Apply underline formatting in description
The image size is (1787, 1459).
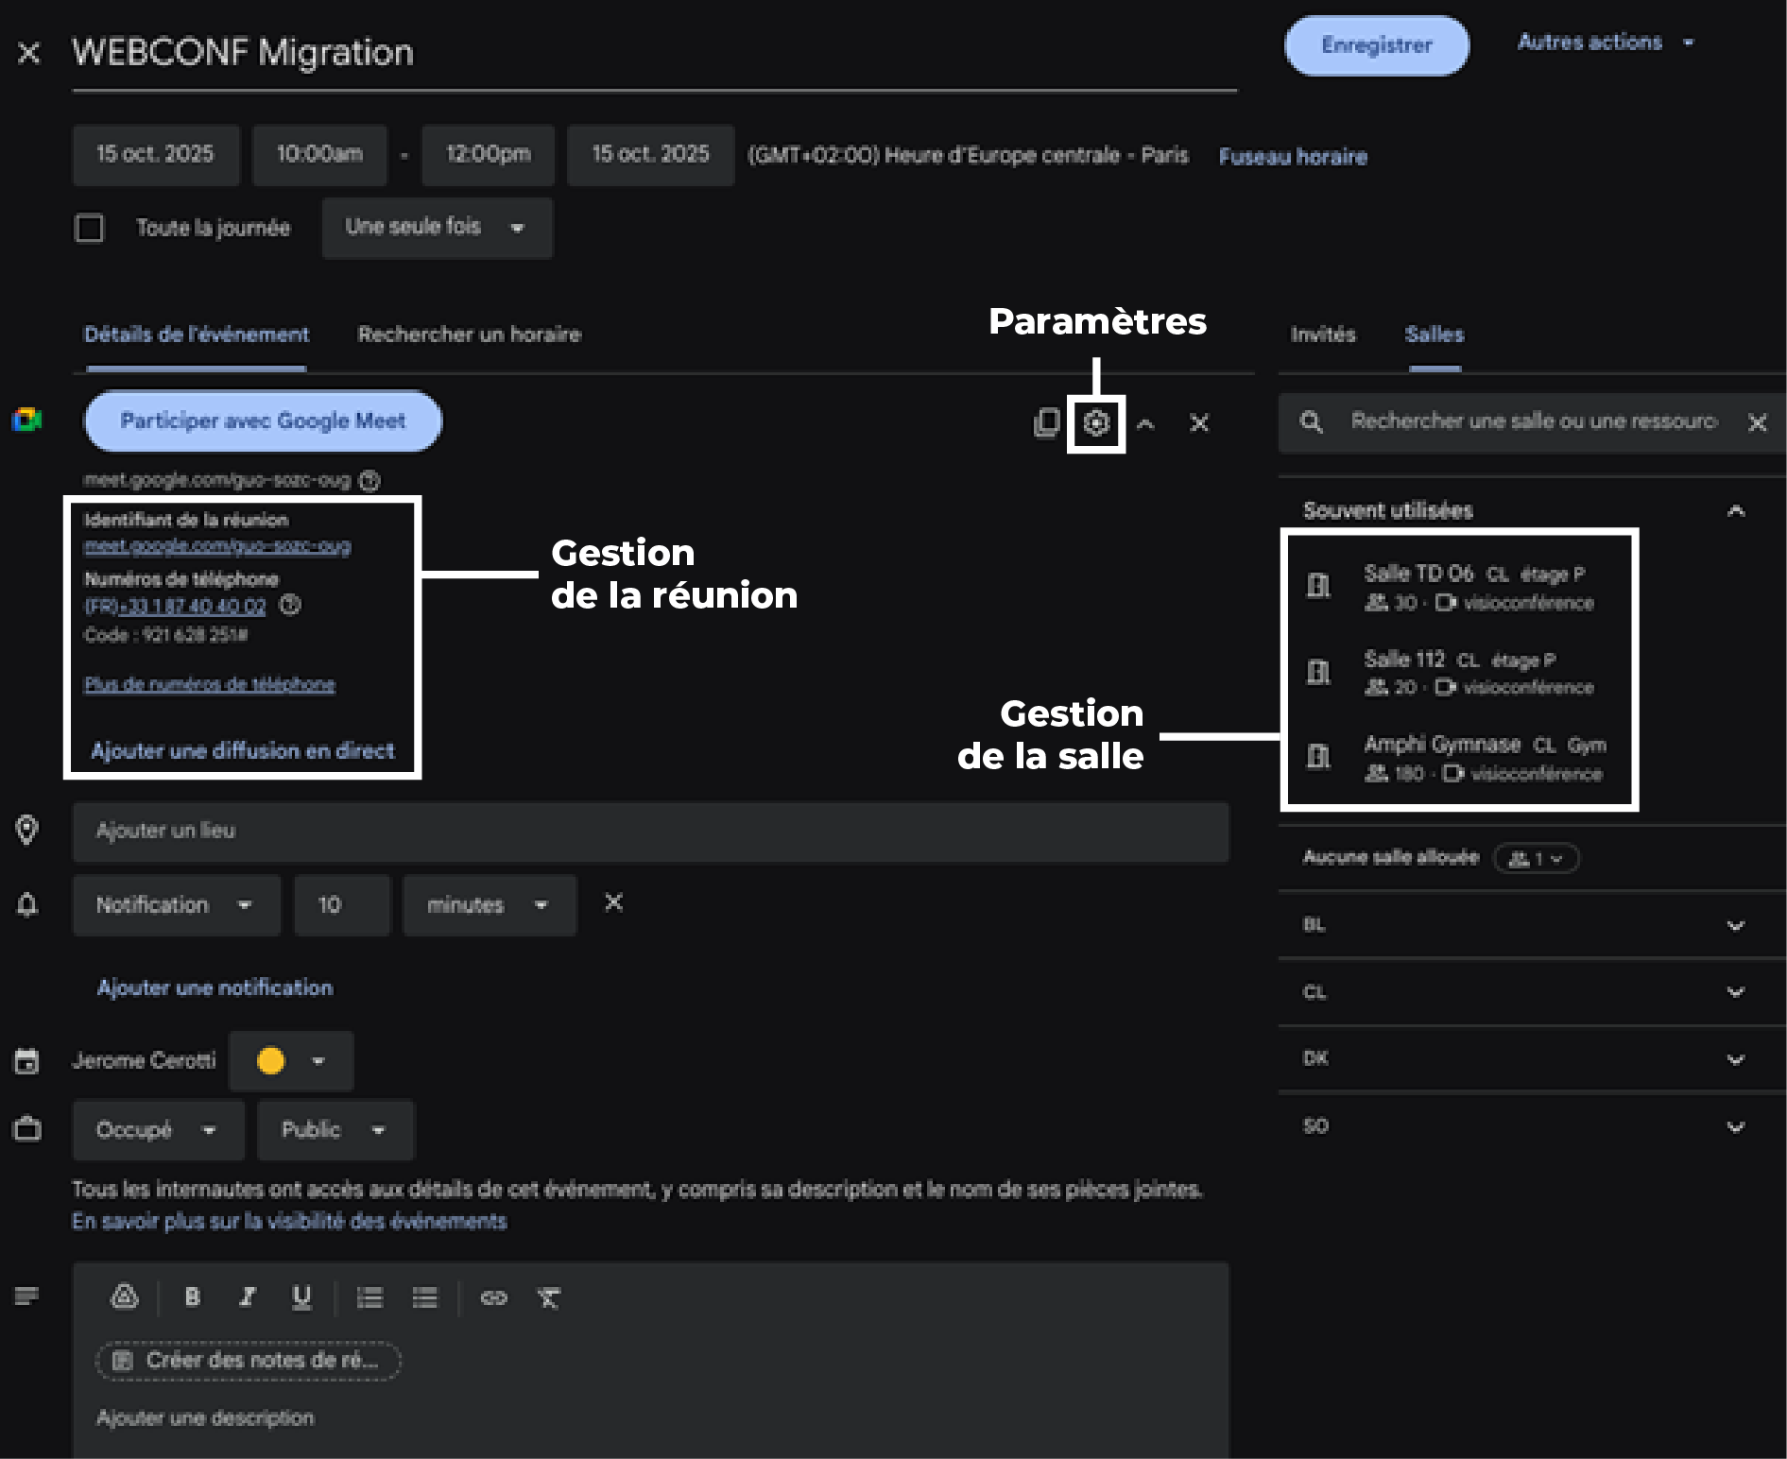[301, 1296]
